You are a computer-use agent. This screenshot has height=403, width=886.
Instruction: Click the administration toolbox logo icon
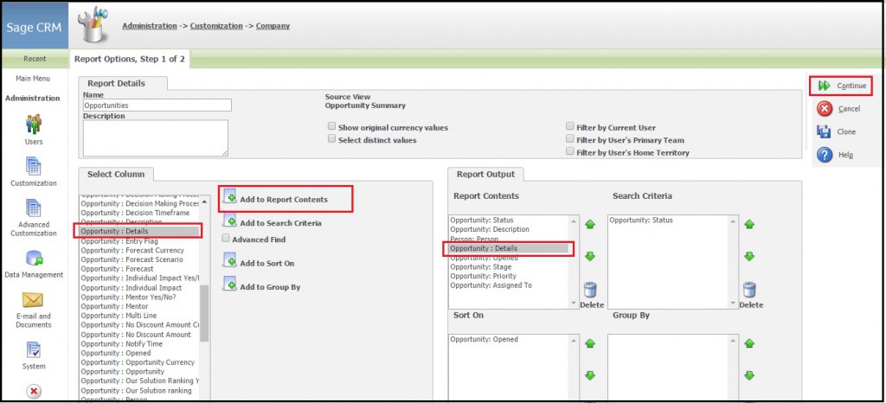click(93, 25)
